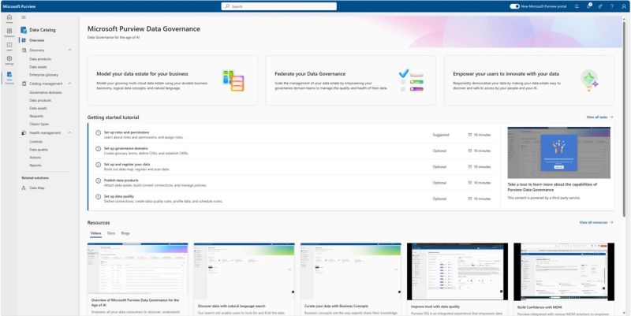Click the info icon for Set up roles and permissions

click(98, 132)
